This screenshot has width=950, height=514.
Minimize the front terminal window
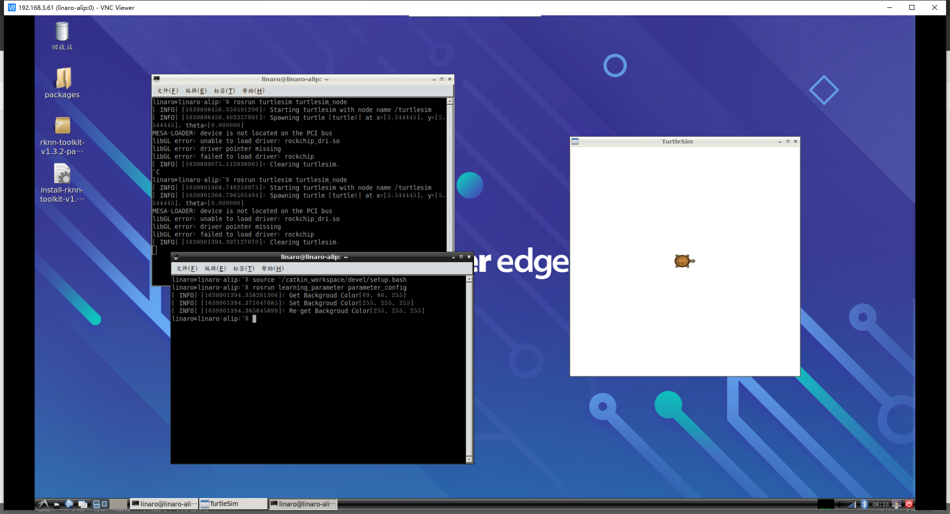[453, 257]
